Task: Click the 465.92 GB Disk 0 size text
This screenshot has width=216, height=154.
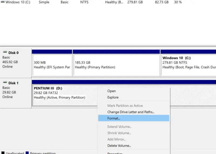Action: [x=10, y=62]
